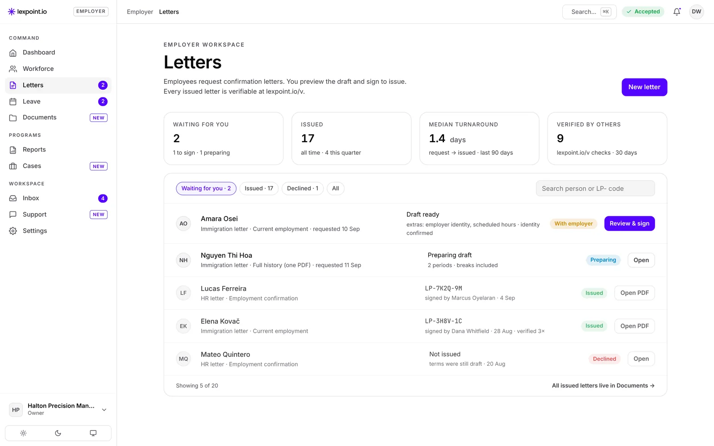714x446 pixels.
Task: Open Settings via its gear icon
Action: [13, 231]
